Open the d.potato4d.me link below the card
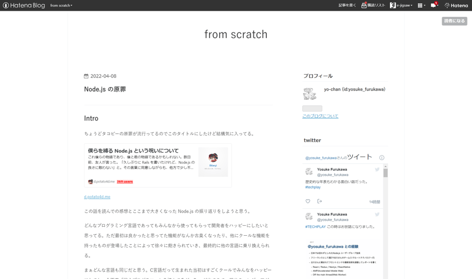 click(x=97, y=197)
